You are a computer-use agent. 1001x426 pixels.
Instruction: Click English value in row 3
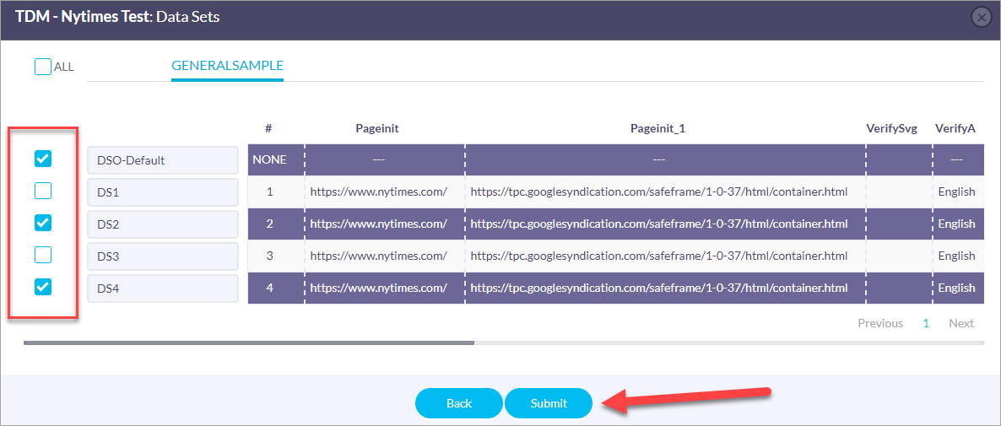coord(956,256)
